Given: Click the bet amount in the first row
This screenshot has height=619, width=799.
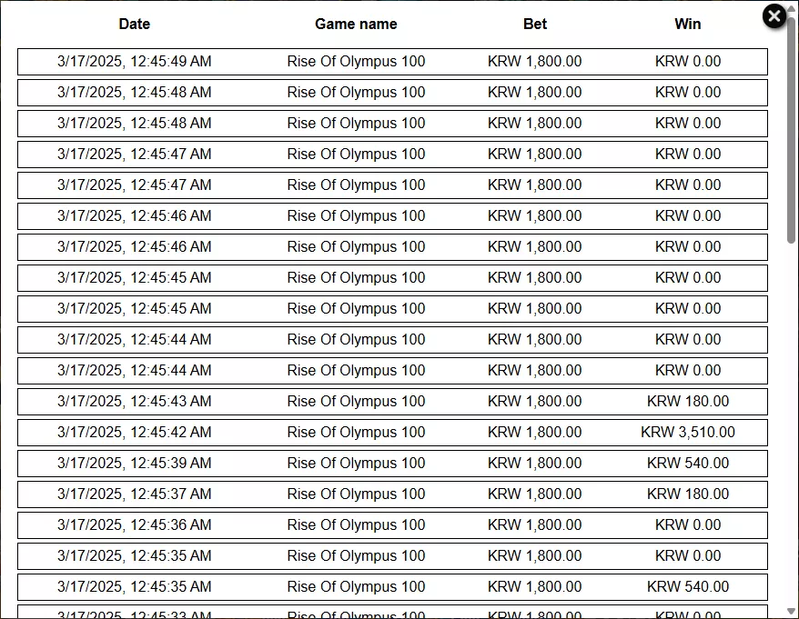Looking at the screenshot, I should (534, 61).
